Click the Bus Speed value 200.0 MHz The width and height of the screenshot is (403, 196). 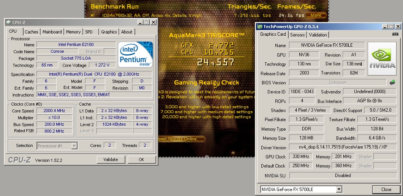tap(54, 124)
